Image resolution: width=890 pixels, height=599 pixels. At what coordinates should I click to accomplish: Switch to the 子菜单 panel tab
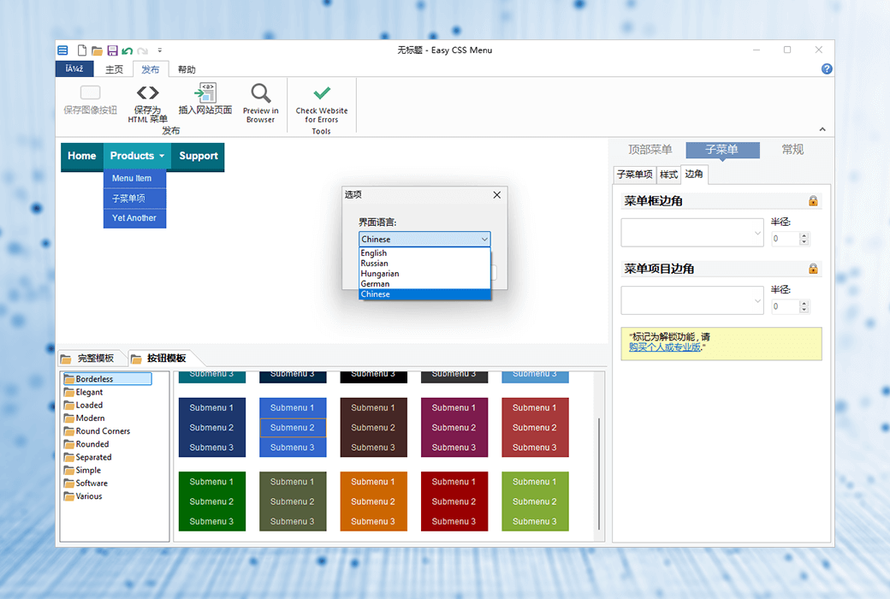(722, 150)
